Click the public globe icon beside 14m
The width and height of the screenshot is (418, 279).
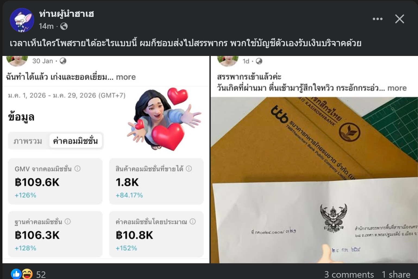(x=64, y=26)
